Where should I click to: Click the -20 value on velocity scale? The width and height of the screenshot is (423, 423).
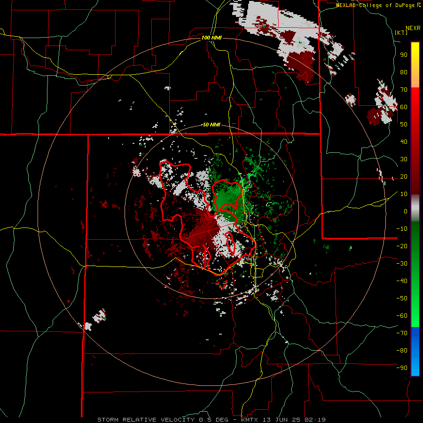(402, 246)
